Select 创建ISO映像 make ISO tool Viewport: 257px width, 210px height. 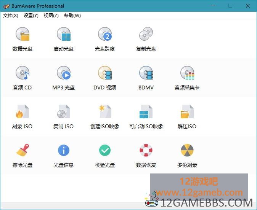[105, 117]
